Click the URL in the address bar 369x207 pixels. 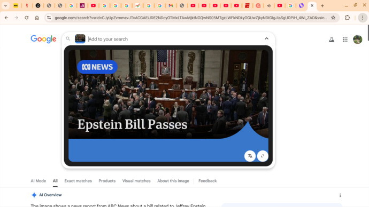(190, 18)
